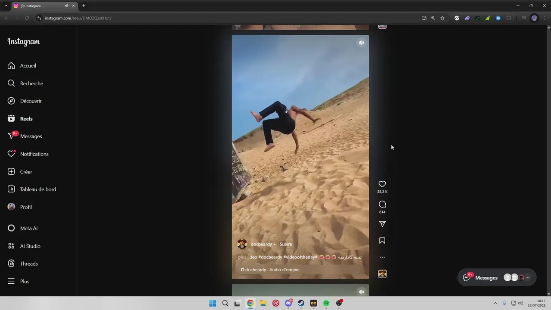Click the install app icon in the address bar
Screen dimensions: 551x310
[424, 18]
